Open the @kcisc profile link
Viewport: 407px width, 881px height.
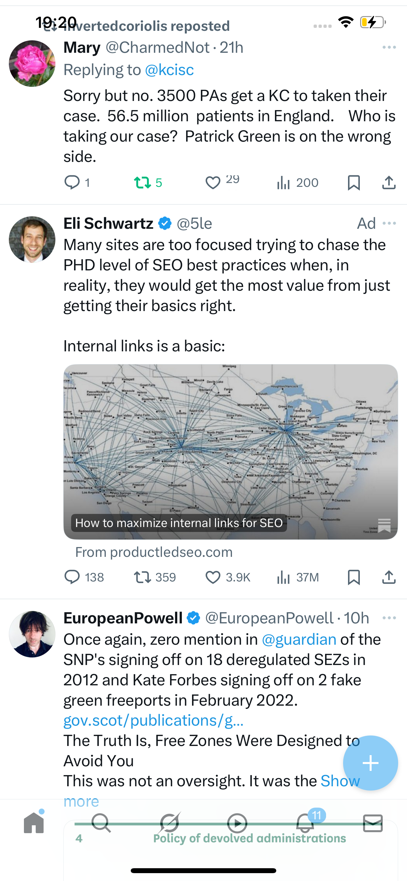click(169, 70)
